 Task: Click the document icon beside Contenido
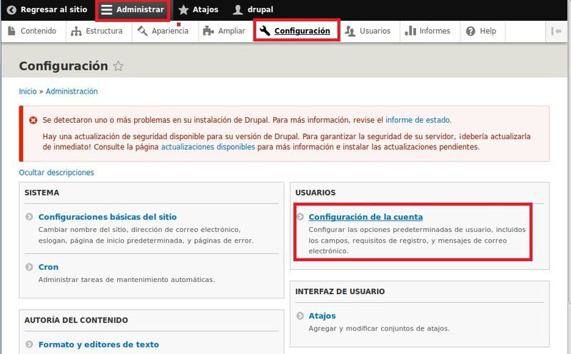[x=11, y=31]
